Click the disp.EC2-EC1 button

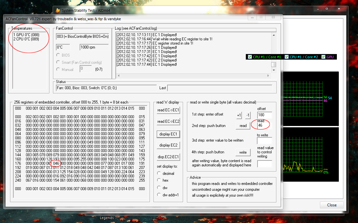click(168, 157)
